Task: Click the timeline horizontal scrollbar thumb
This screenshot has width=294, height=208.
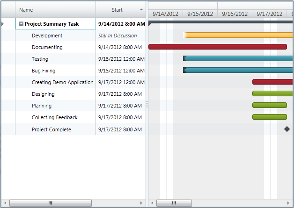Action: click(174, 203)
